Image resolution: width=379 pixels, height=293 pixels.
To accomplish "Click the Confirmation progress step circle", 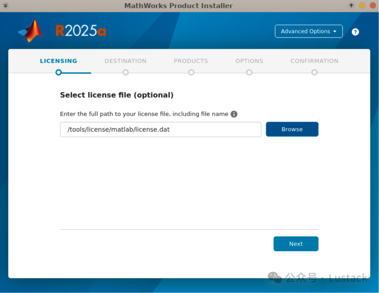I will pyautogui.click(x=314, y=72).
